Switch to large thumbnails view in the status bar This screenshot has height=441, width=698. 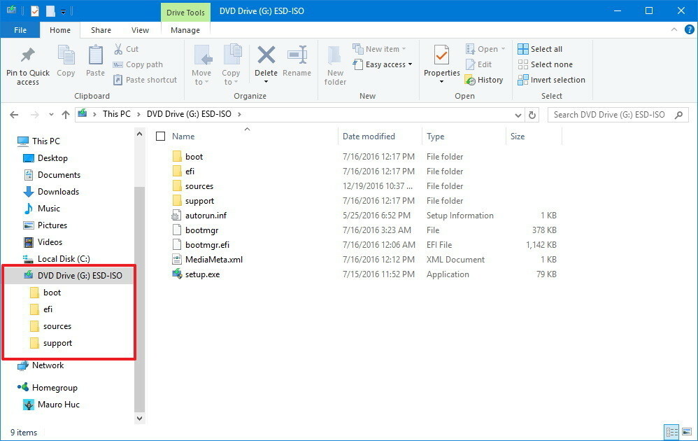coord(686,432)
